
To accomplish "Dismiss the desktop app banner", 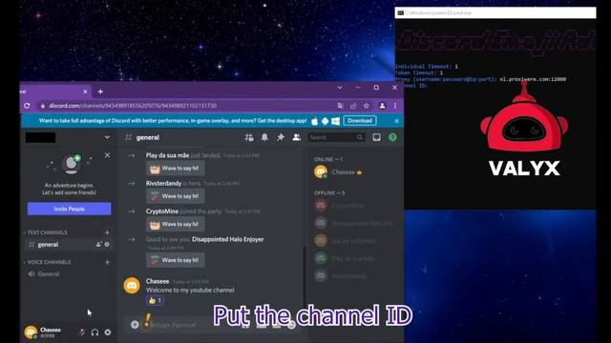I will point(397,121).
